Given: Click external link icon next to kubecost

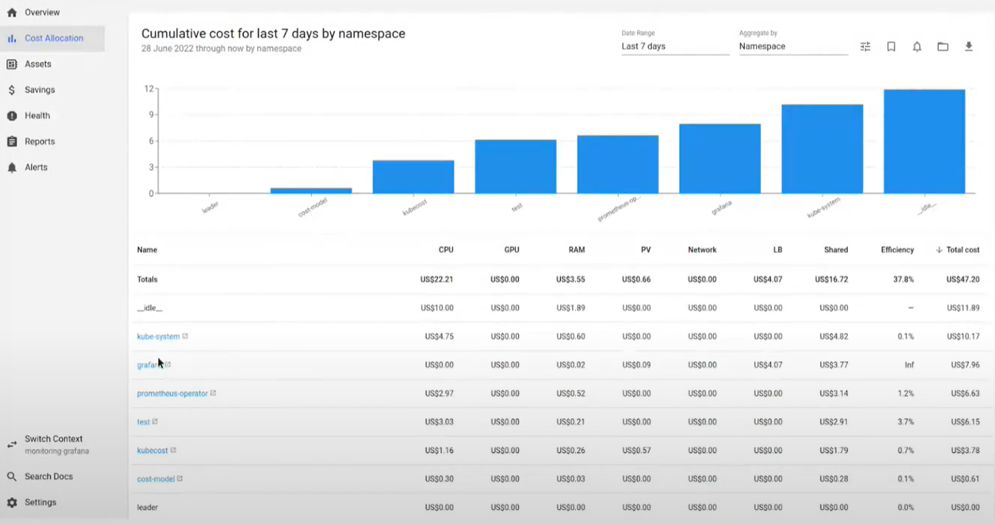Looking at the screenshot, I should (174, 450).
